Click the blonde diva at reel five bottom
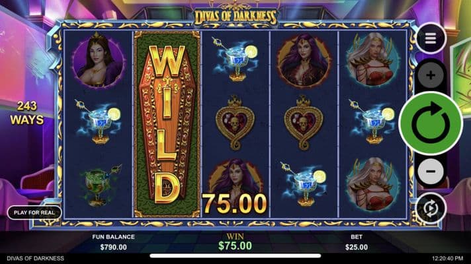471x264 pixels. [x=372, y=184]
